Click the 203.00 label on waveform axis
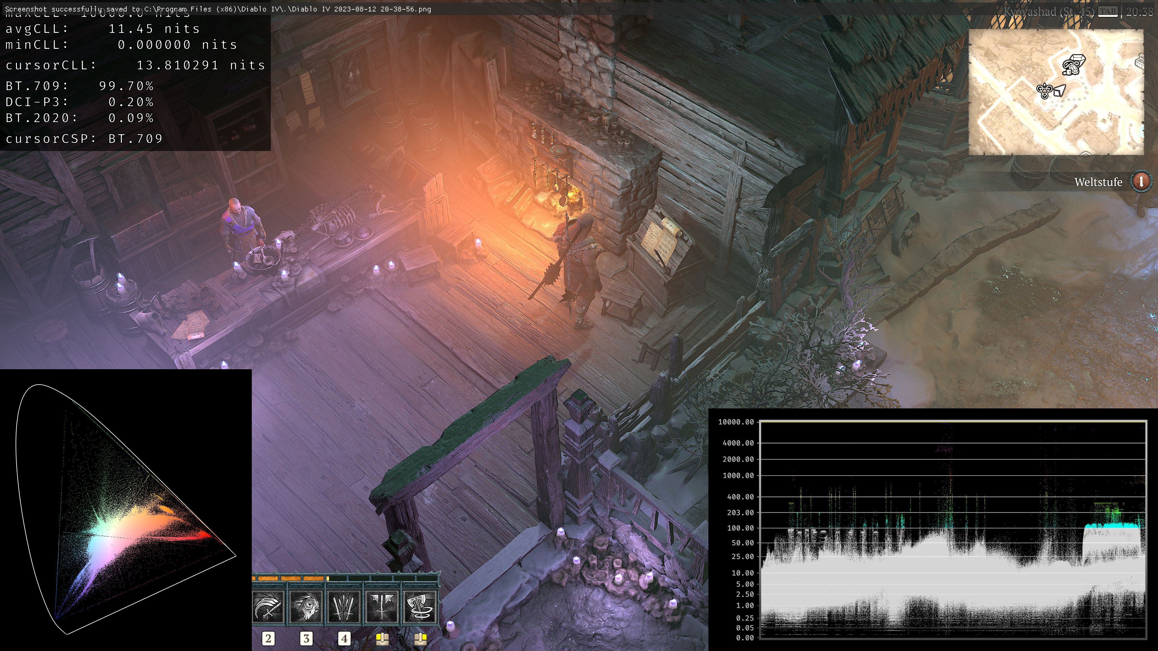The height and width of the screenshot is (651, 1158). click(x=740, y=513)
